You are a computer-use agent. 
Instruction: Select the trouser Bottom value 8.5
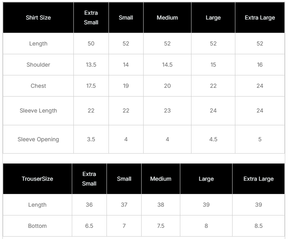pyautogui.click(x=258, y=226)
